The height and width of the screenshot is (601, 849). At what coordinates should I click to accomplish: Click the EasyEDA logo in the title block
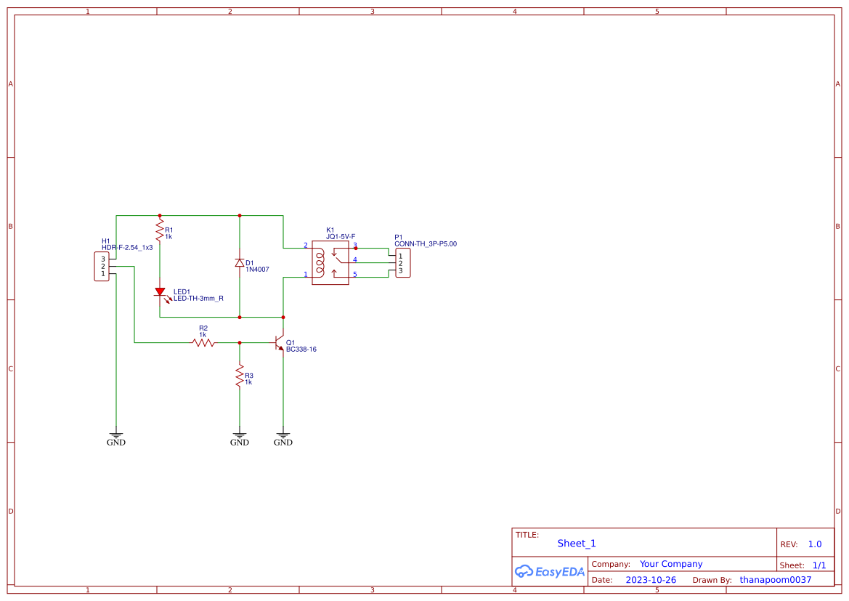coord(550,571)
